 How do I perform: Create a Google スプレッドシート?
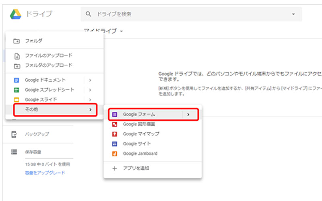click(x=50, y=90)
